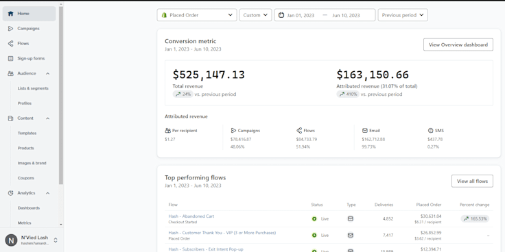This screenshot has width=505, height=252.
Task: Click the $525,147.13 total revenue value
Action: [x=209, y=75]
